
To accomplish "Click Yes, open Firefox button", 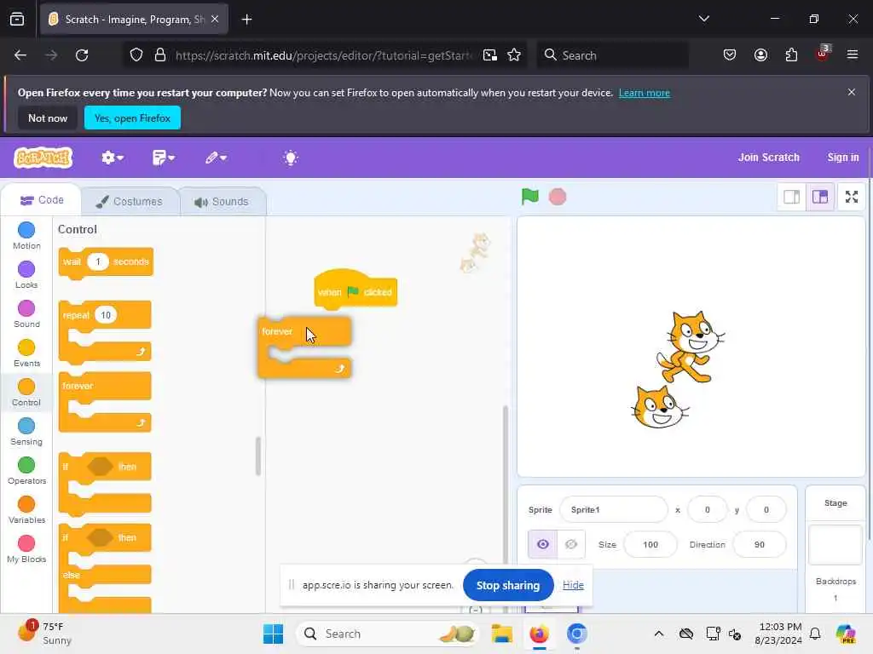I will (132, 118).
